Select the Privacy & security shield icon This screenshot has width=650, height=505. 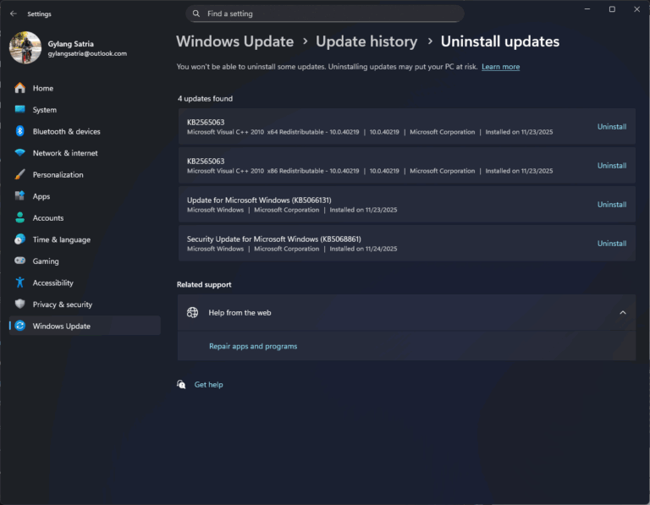[x=19, y=305]
